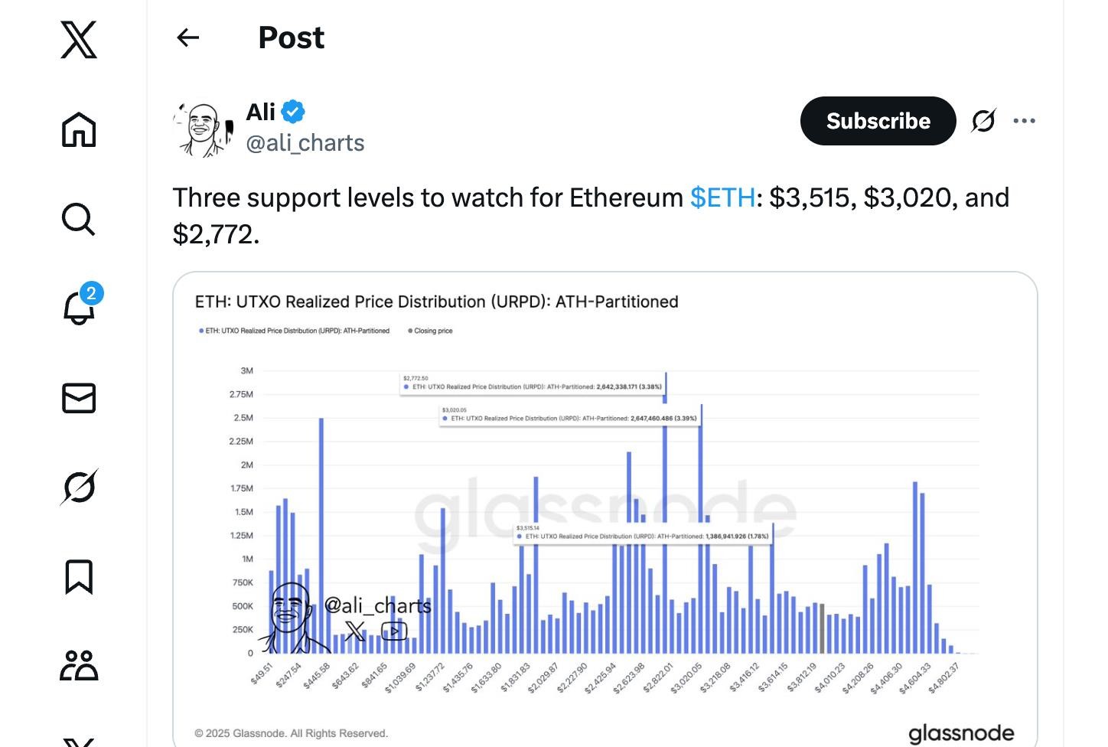Open the Search explore icon
The width and height of the screenshot is (1108, 747).
pyautogui.click(x=79, y=219)
